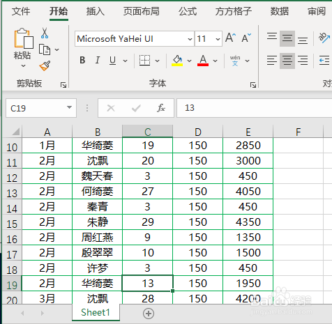Expand border style options

coord(157,61)
